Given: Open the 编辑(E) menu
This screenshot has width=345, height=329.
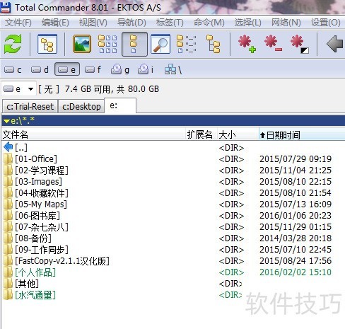Looking at the screenshot, I should click(55, 23).
